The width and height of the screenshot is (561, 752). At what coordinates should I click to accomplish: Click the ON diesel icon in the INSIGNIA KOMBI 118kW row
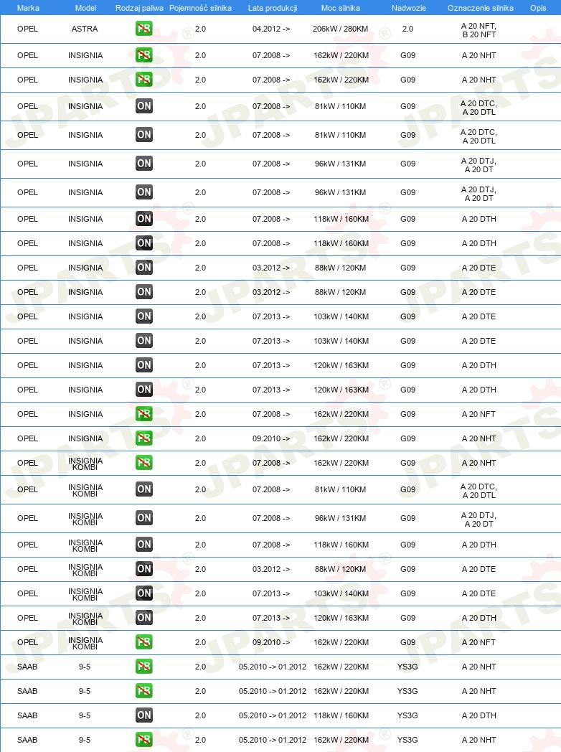pyautogui.click(x=144, y=545)
